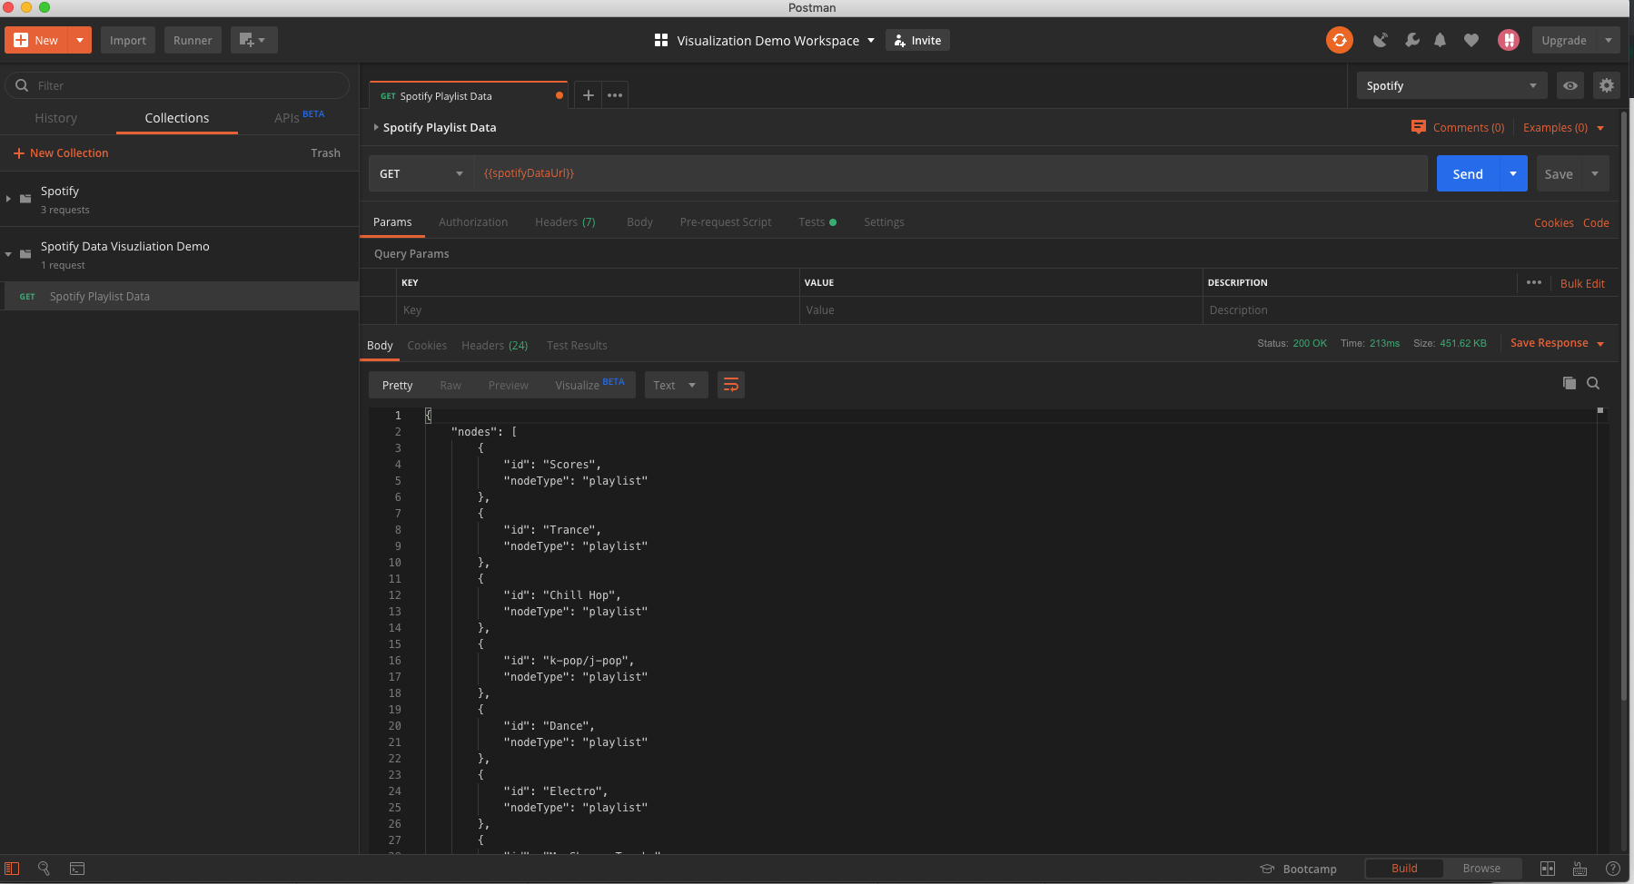This screenshot has height=884, width=1634.
Task: Open the help question mark icon
Action: pos(1613,869)
